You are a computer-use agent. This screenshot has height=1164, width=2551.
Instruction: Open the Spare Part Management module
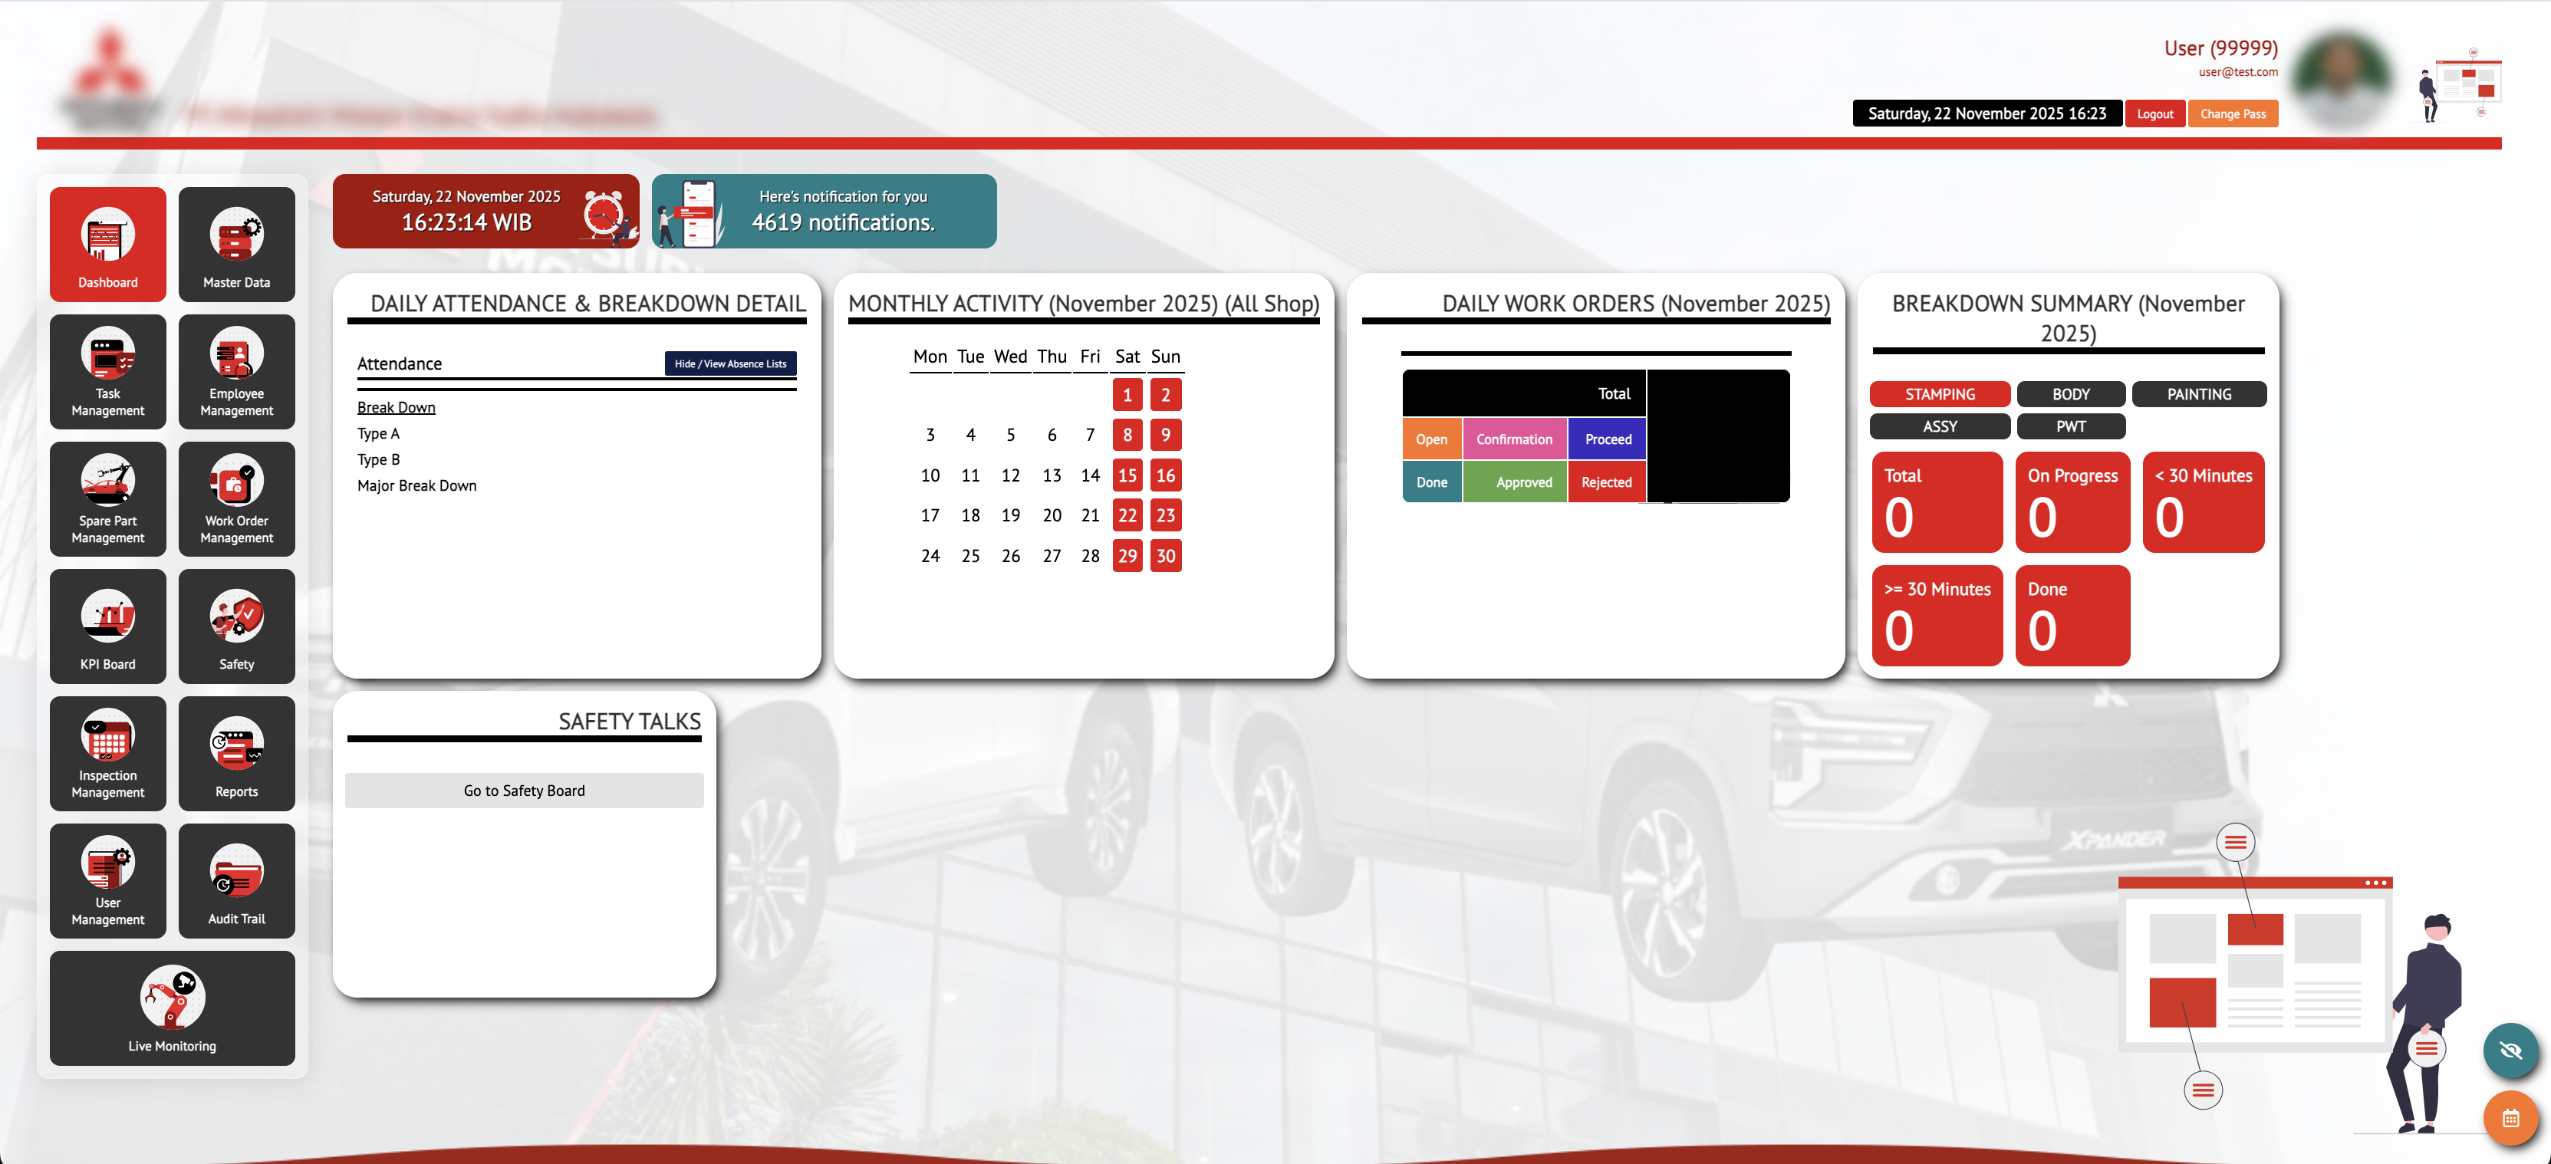click(107, 499)
